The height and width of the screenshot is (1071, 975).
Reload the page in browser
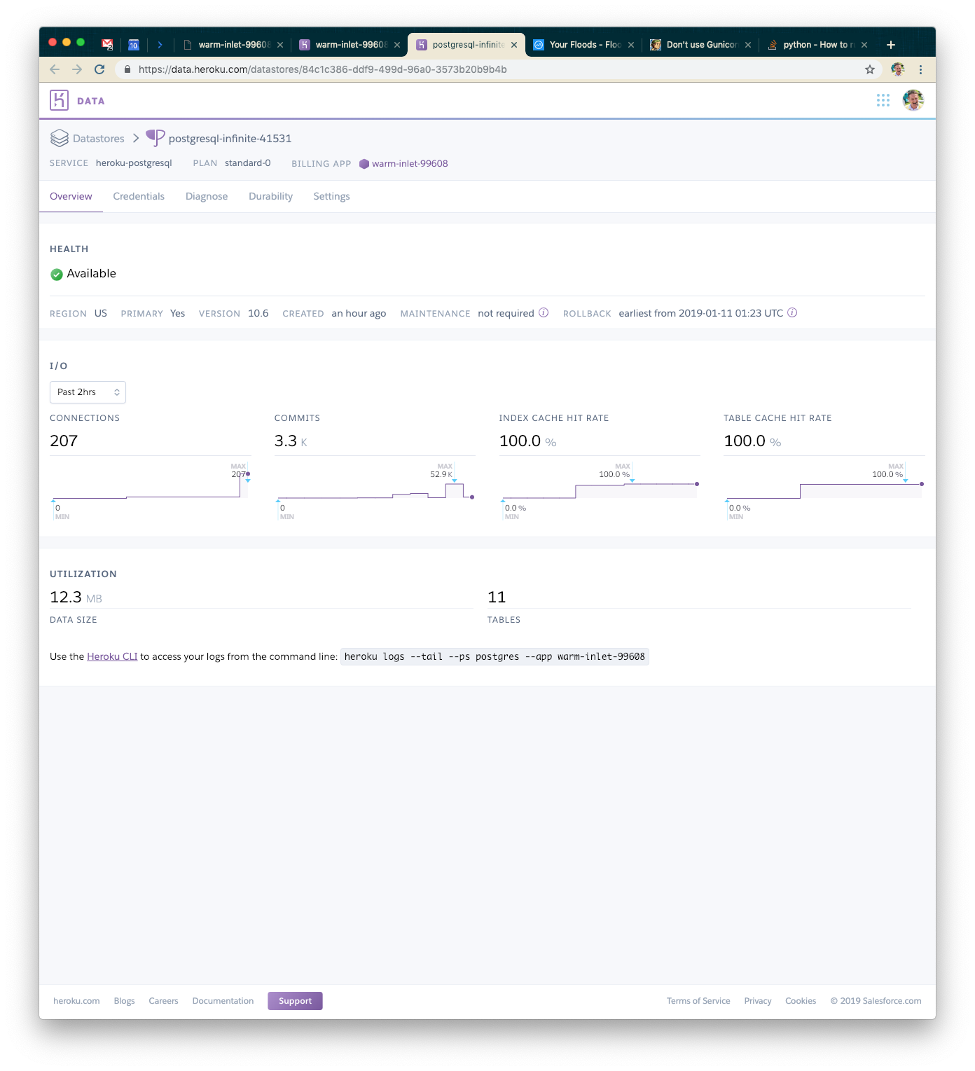click(99, 69)
